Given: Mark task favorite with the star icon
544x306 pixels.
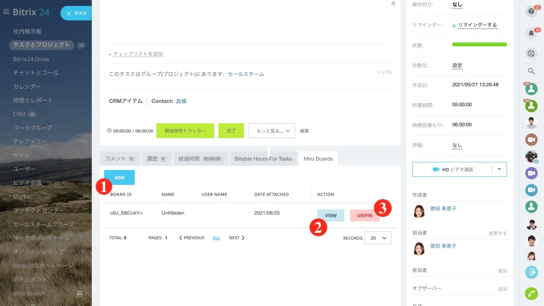Looking at the screenshot, I should [393, 4].
